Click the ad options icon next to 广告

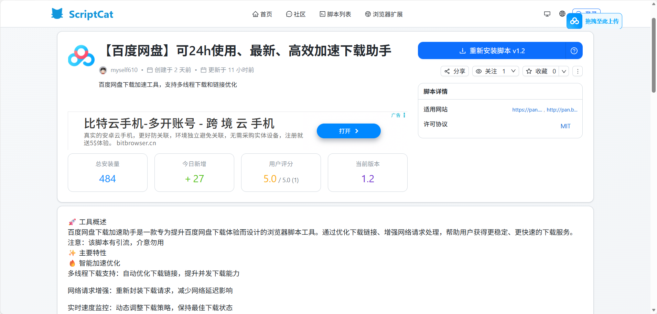coord(404,115)
